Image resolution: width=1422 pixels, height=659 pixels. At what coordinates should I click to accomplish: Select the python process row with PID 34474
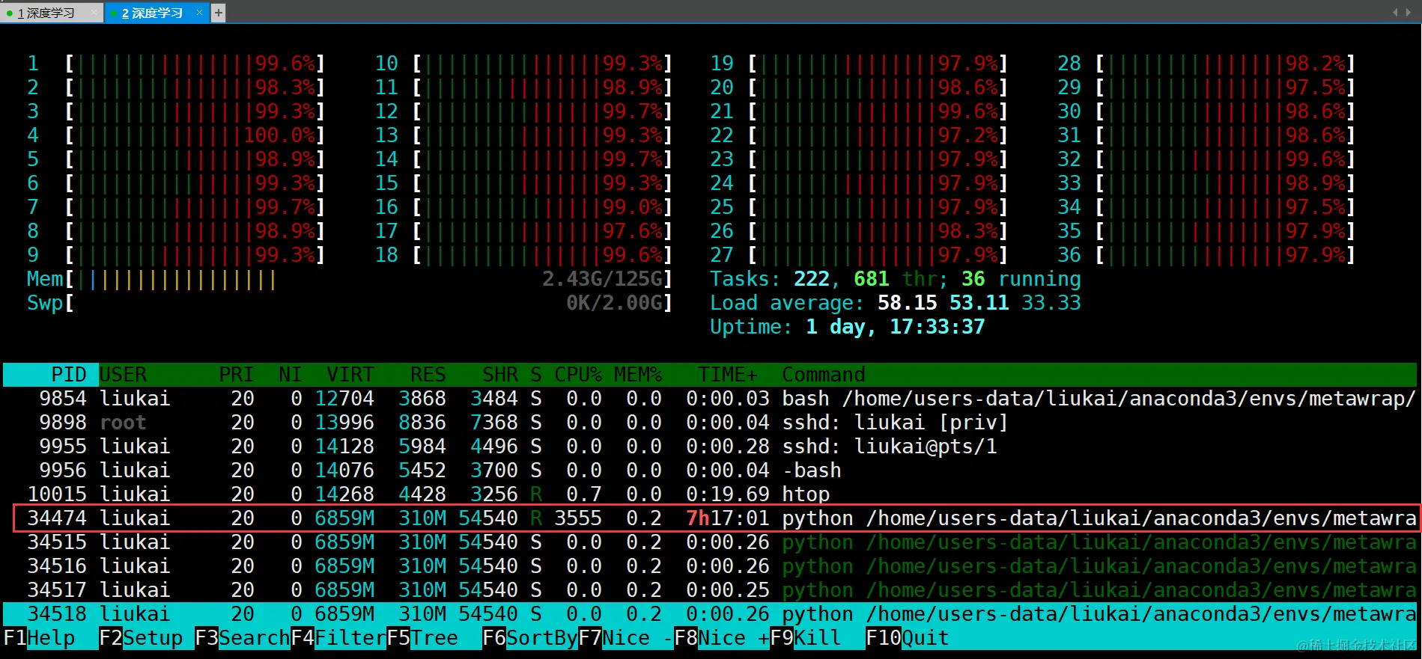coord(710,518)
